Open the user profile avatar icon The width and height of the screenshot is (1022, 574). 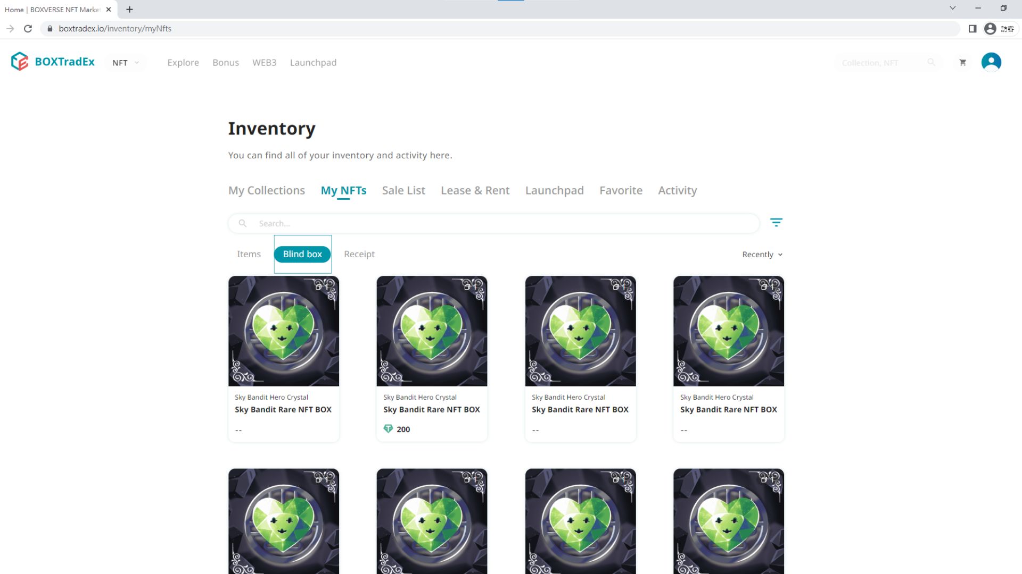pyautogui.click(x=991, y=62)
